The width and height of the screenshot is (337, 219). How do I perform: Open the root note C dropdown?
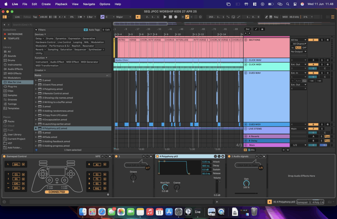(110, 17)
